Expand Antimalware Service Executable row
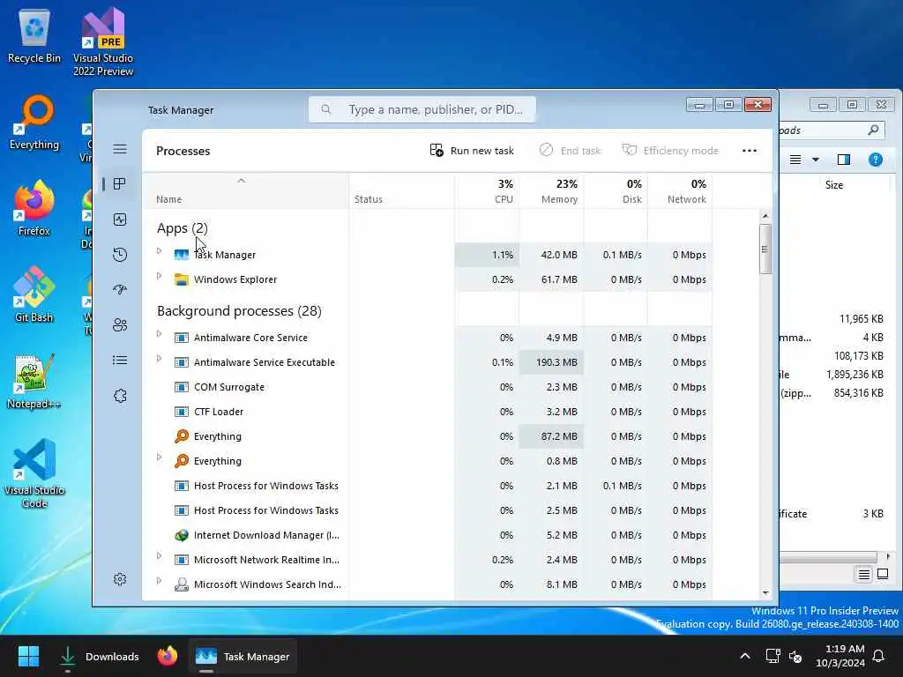Viewport: 903px width, 677px height. 160,359
